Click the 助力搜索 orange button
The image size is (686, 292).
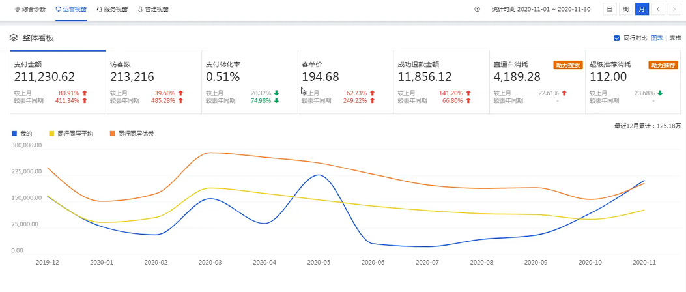point(568,65)
